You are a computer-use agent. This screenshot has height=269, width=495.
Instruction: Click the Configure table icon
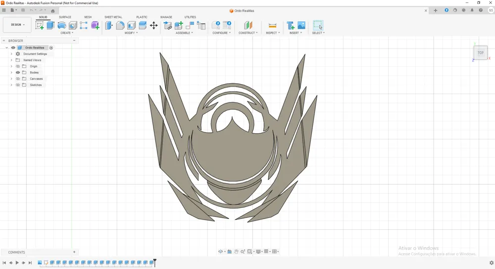point(227,25)
